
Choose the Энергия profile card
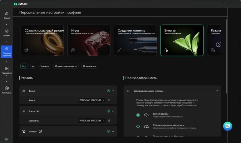(182, 40)
